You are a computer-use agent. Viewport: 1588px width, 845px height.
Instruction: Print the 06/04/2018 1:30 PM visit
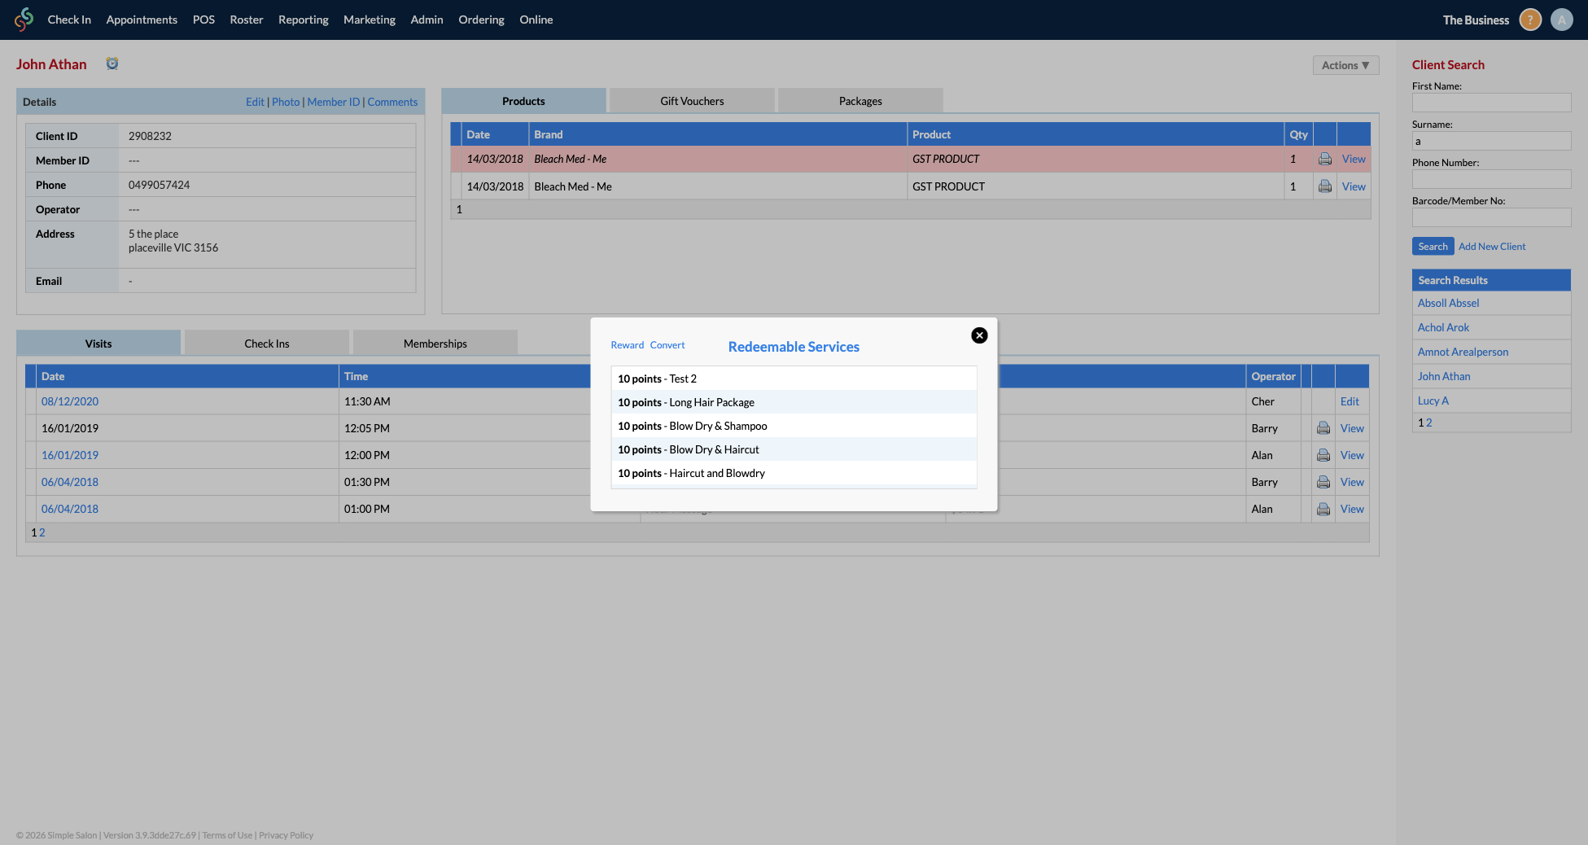[x=1323, y=481]
